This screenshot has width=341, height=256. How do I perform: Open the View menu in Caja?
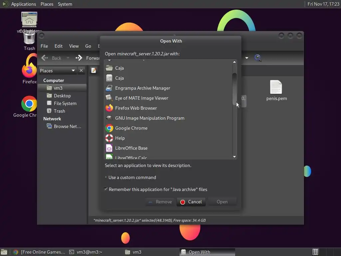[74, 46]
